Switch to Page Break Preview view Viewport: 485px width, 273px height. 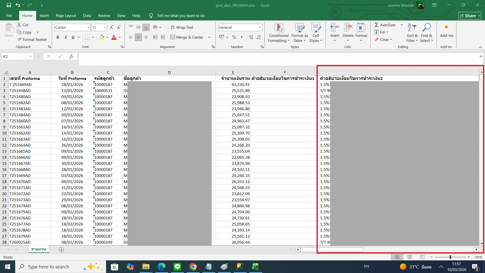(x=422, y=257)
